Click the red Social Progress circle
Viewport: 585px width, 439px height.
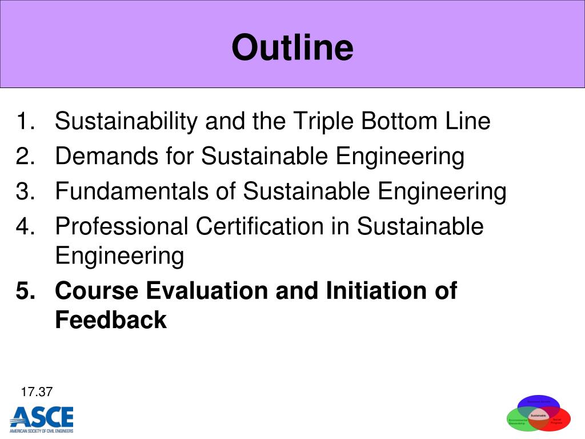pos(559,421)
